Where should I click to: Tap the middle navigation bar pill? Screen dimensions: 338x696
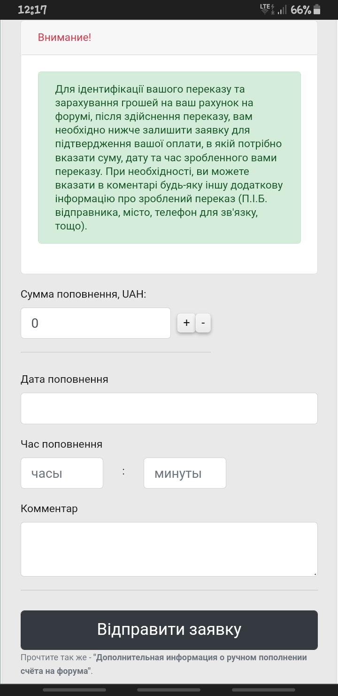pyautogui.click(x=169, y=690)
